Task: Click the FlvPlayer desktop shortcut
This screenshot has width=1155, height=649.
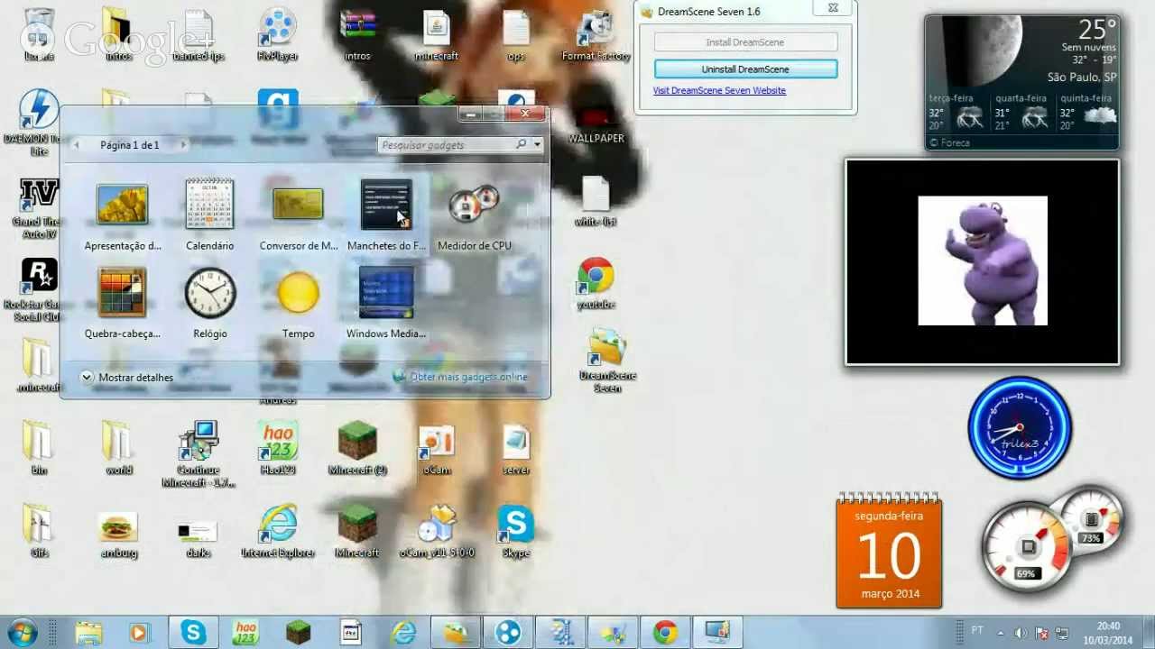Action: [x=278, y=34]
